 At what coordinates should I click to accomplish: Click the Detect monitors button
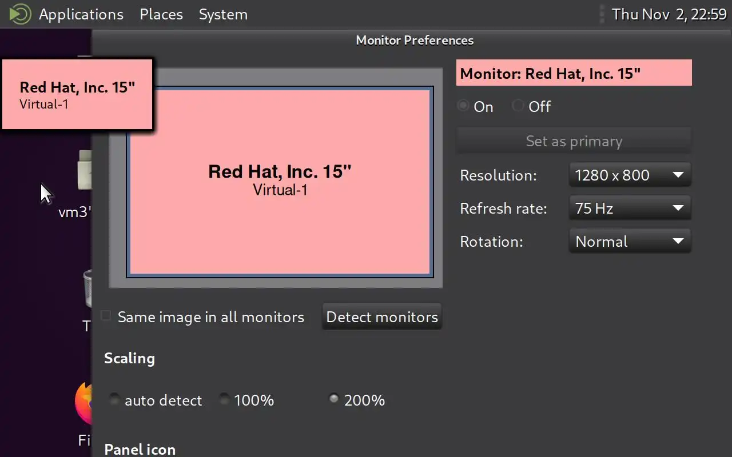(382, 317)
